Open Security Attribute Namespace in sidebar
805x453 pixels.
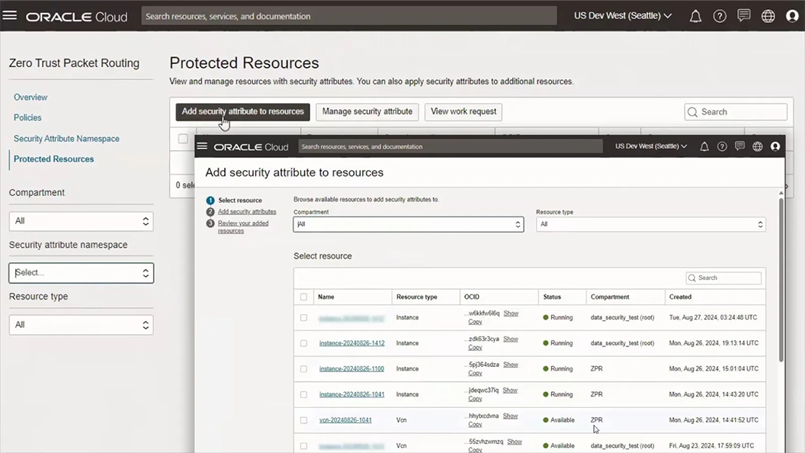coord(66,139)
